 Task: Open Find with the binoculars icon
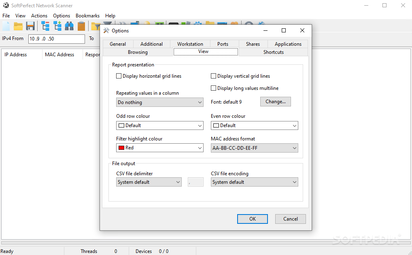69,26
